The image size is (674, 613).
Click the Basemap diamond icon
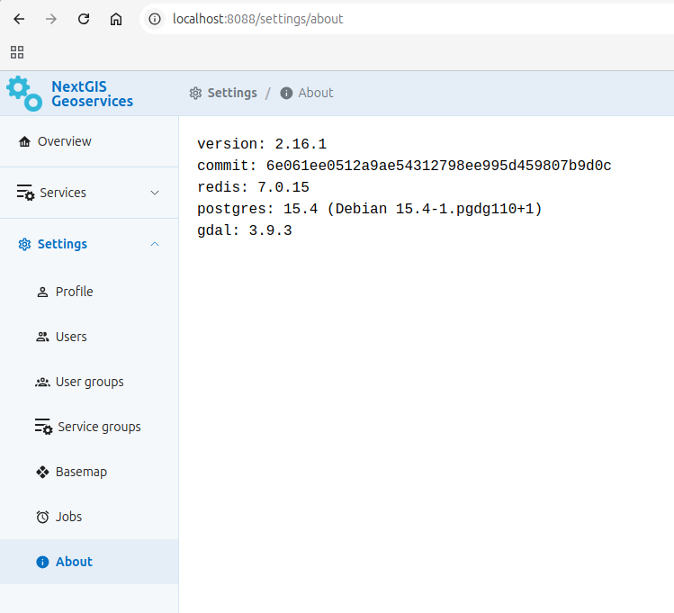pos(42,472)
